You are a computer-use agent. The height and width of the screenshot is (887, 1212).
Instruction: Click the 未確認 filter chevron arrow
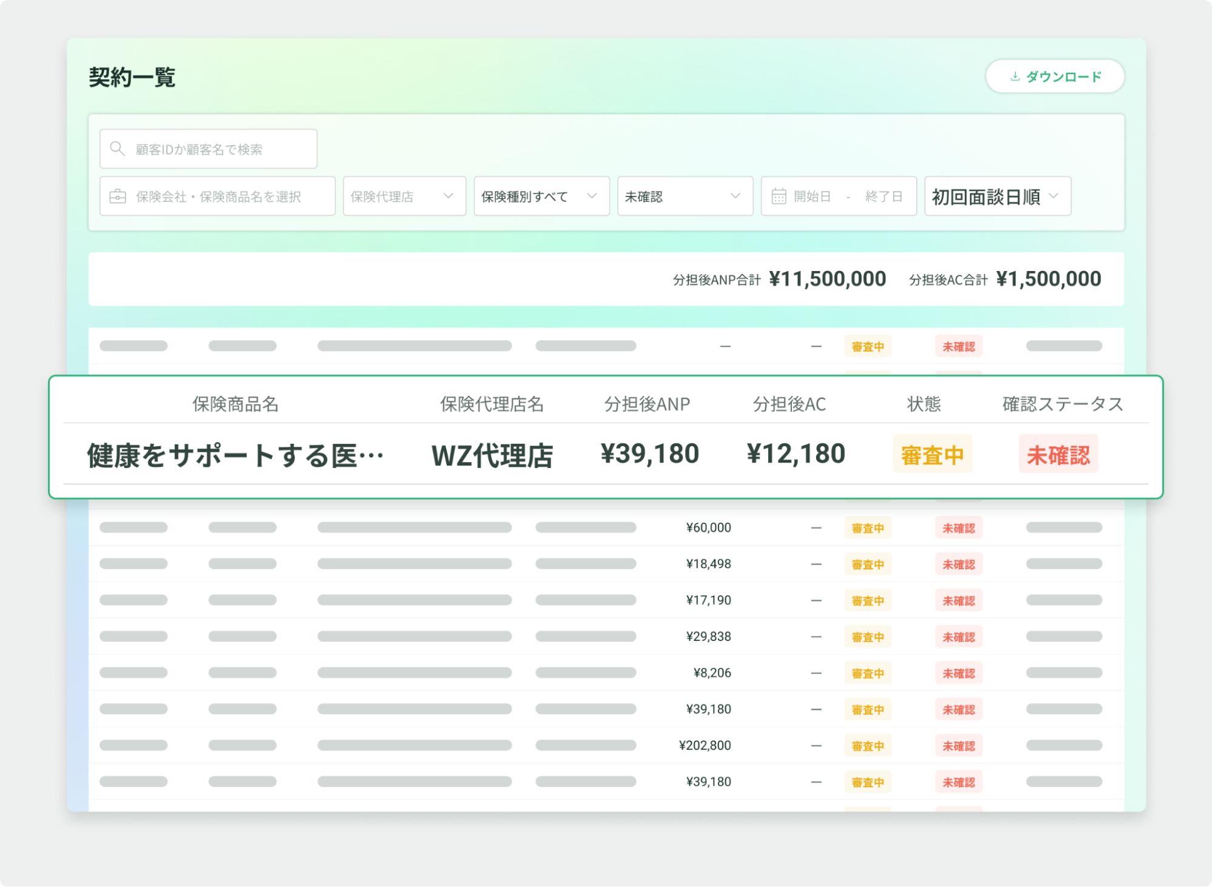click(735, 196)
